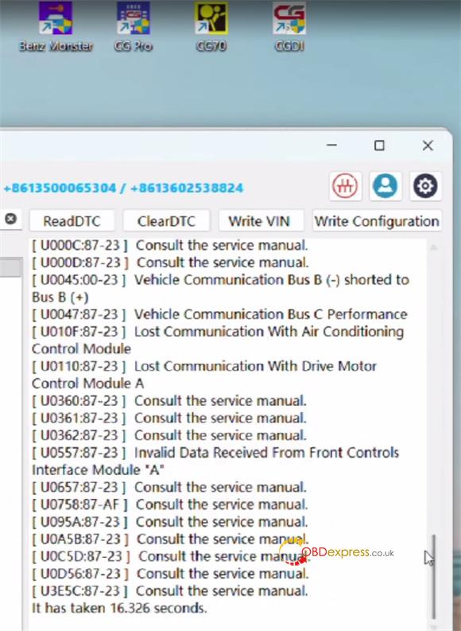Select the U0110:87-23 Drive Motor fault entry
The width and height of the screenshot is (461, 631).
pyautogui.click(x=204, y=375)
